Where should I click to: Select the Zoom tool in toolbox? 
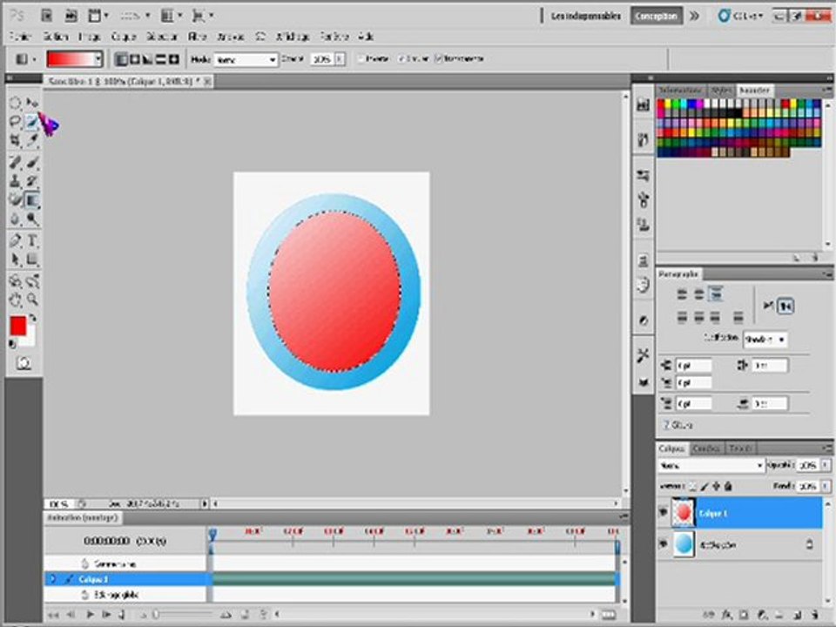coord(32,300)
